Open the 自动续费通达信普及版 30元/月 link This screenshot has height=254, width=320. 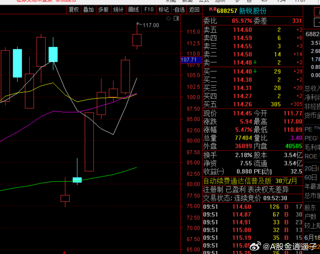(250, 181)
